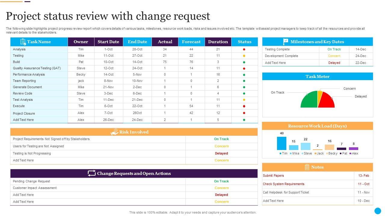The height and width of the screenshot is (216, 385).
Task: Click owner Becky in Performance Analysis row
Action: (x=81, y=74)
